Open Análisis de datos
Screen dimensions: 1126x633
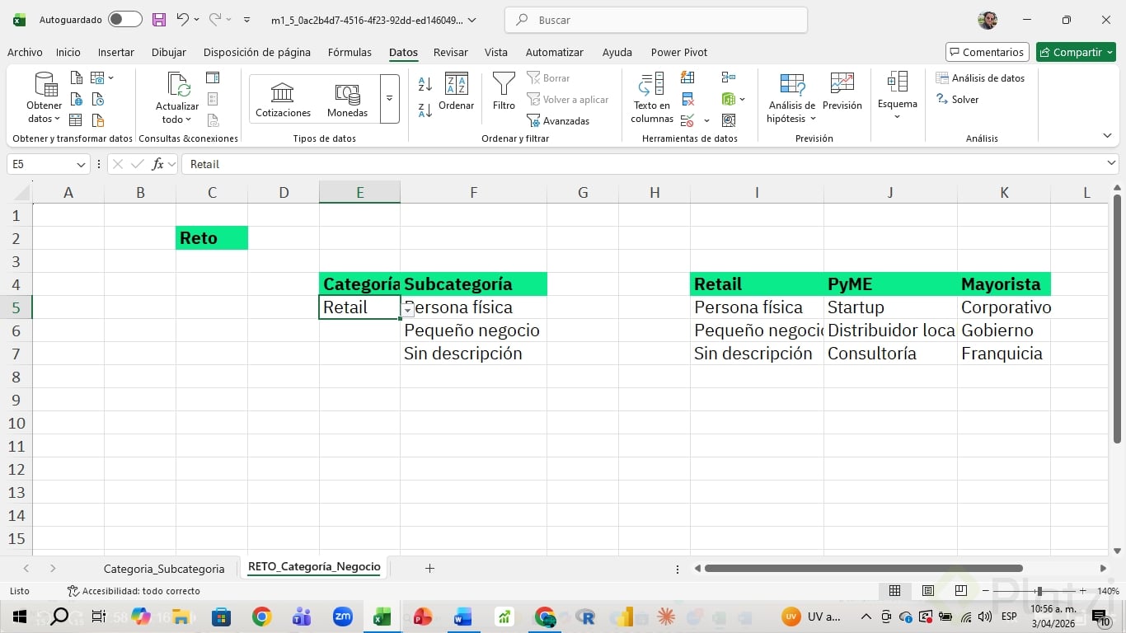tap(981, 78)
